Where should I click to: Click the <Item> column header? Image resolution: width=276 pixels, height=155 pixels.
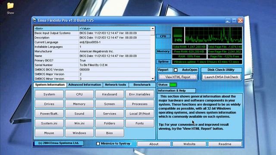56,28
